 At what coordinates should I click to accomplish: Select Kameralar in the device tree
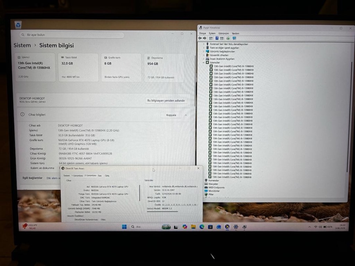pyautogui.click(x=214, y=180)
